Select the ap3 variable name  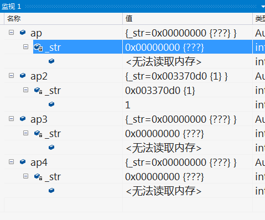(x=39, y=119)
